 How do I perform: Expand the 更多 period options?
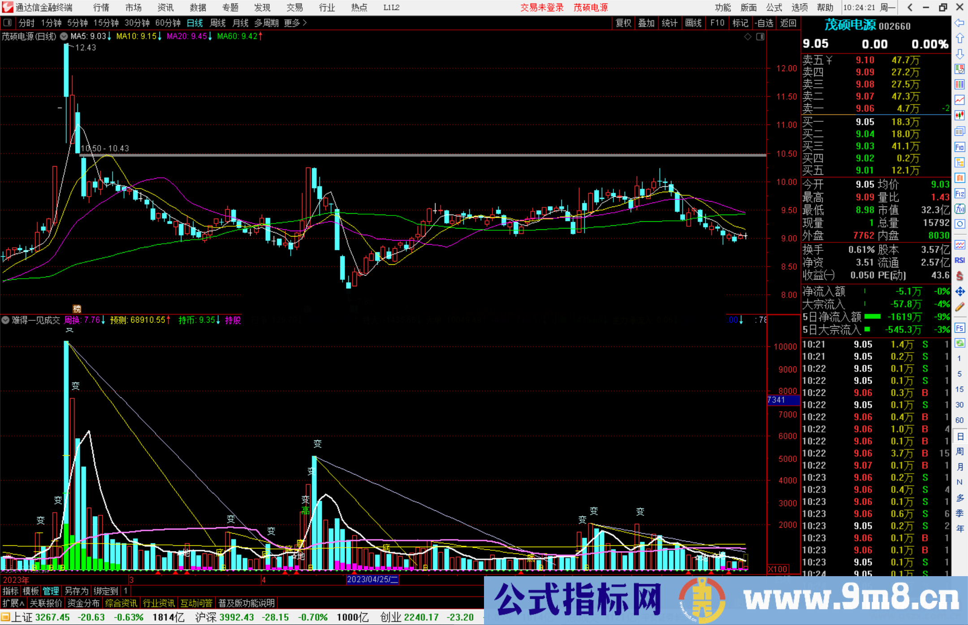coord(295,23)
